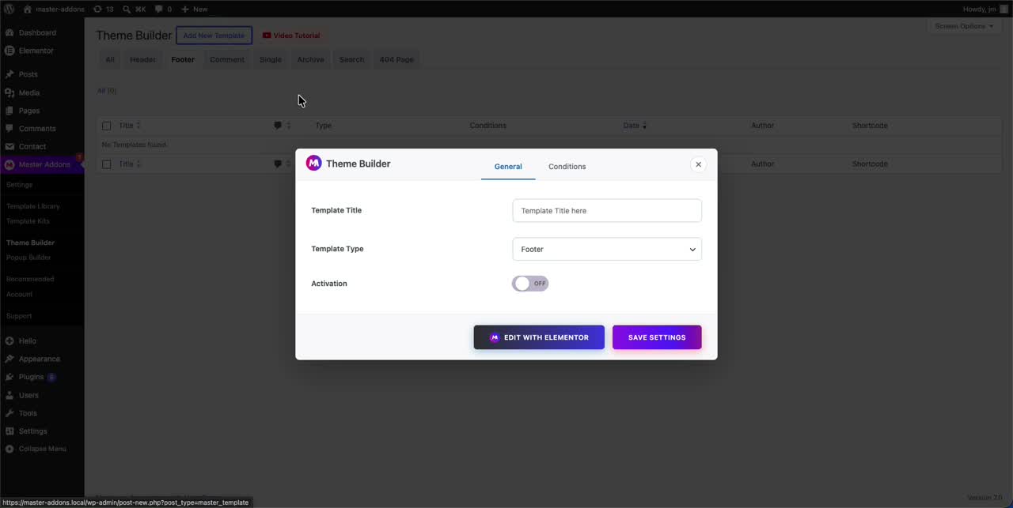1013x508 pixels.
Task: Filter templates by Single tab
Action: point(271,59)
